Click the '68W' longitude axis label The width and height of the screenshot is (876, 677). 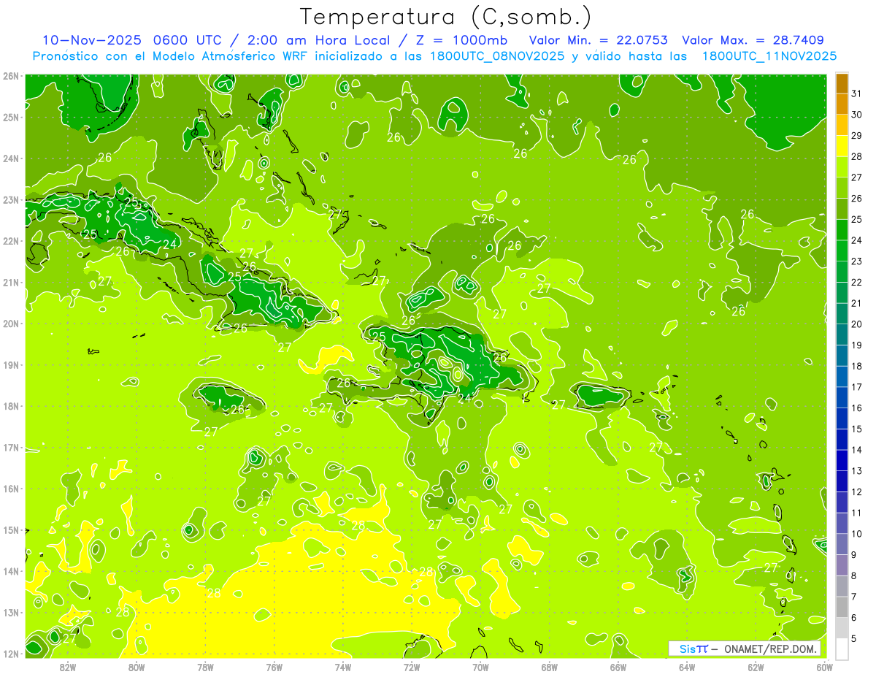(x=549, y=667)
